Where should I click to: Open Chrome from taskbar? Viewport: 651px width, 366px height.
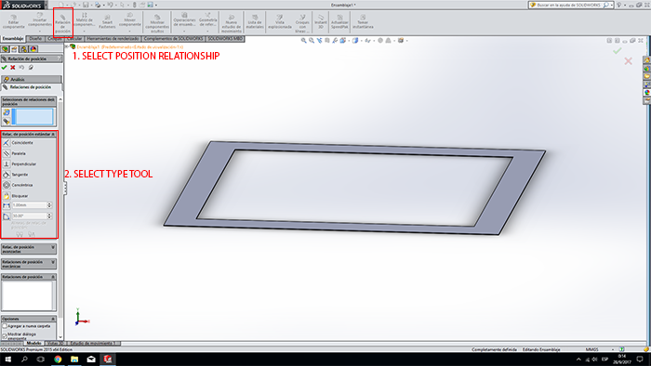58,359
